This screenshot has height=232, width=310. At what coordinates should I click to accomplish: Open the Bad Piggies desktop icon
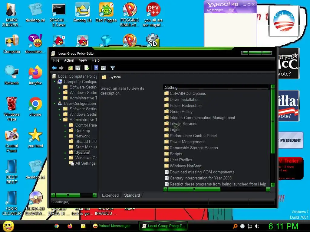click(106, 13)
